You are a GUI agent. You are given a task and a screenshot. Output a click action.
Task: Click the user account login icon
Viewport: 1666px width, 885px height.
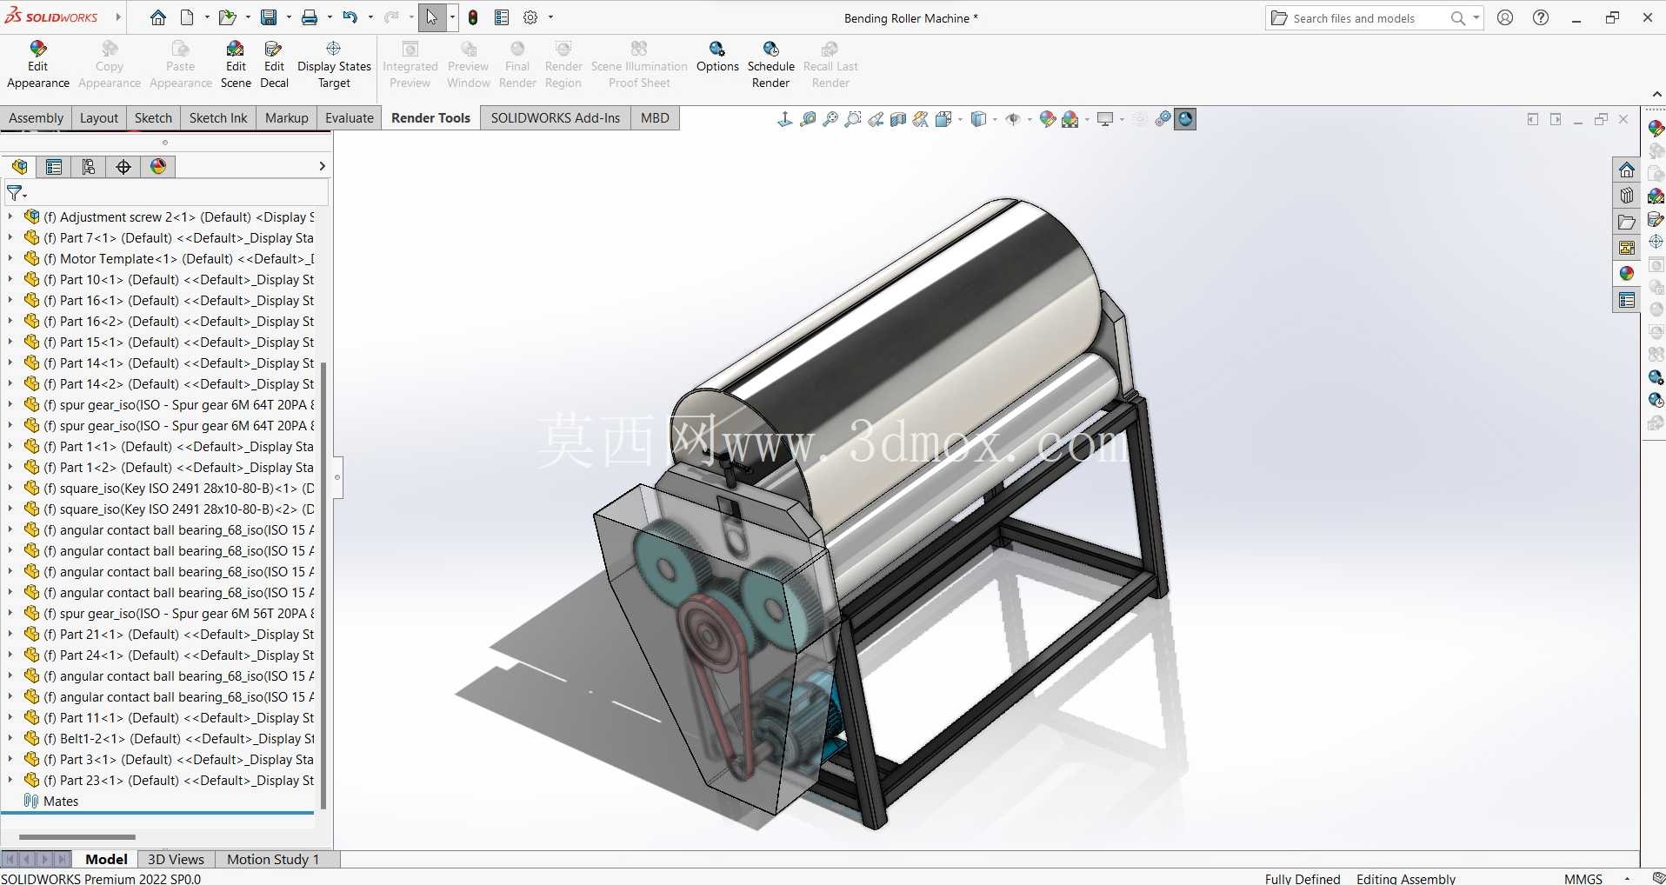coord(1505,17)
